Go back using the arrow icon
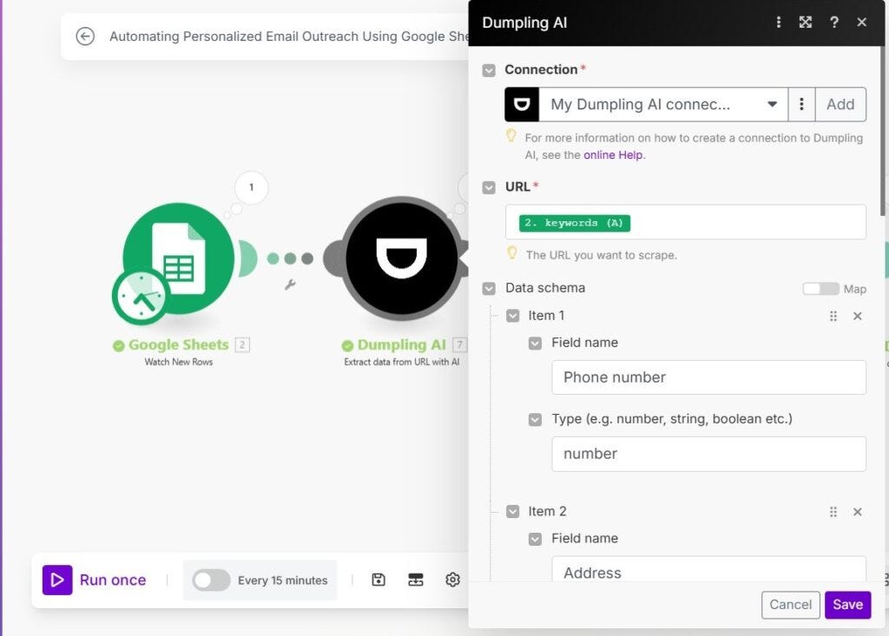Image resolution: width=889 pixels, height=636 pixels. (x=85, y=36)
